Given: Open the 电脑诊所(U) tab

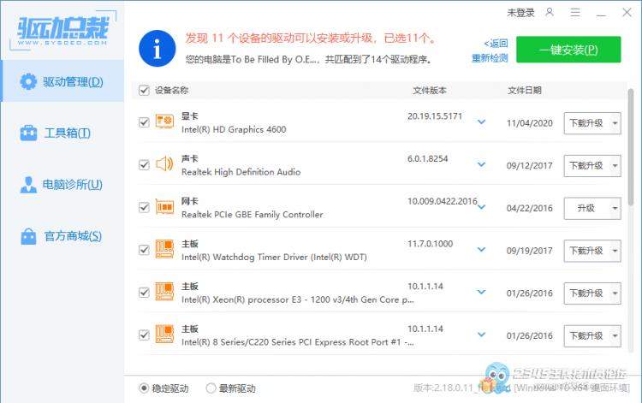Looking at the screenshot, I should (62, 185).
